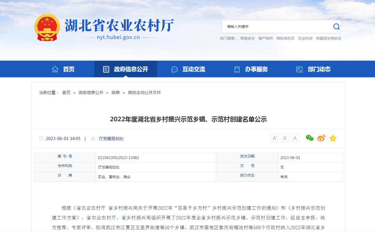This screenshot has height=232, width=375.
Task: Click the 发文日期 table label
Action: coord(247,156)
